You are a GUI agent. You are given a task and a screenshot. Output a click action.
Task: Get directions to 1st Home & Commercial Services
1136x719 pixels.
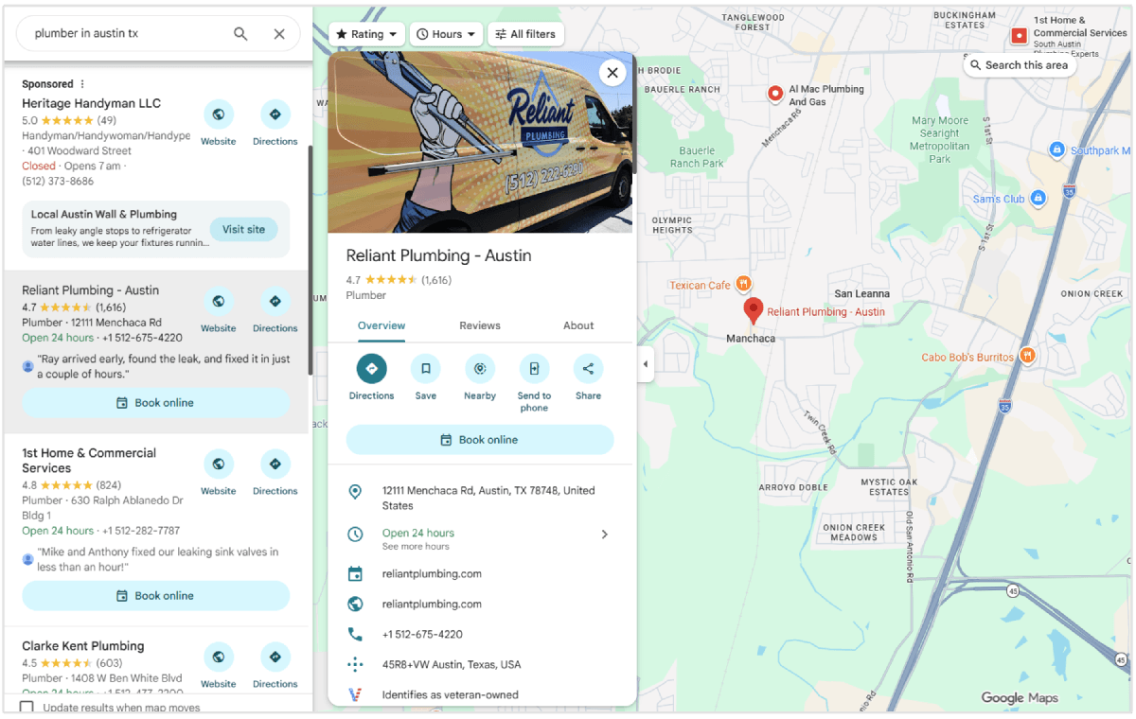click(275, 465)
